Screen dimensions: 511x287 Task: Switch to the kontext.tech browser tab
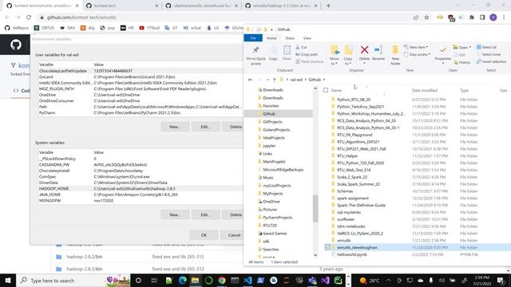122,6
